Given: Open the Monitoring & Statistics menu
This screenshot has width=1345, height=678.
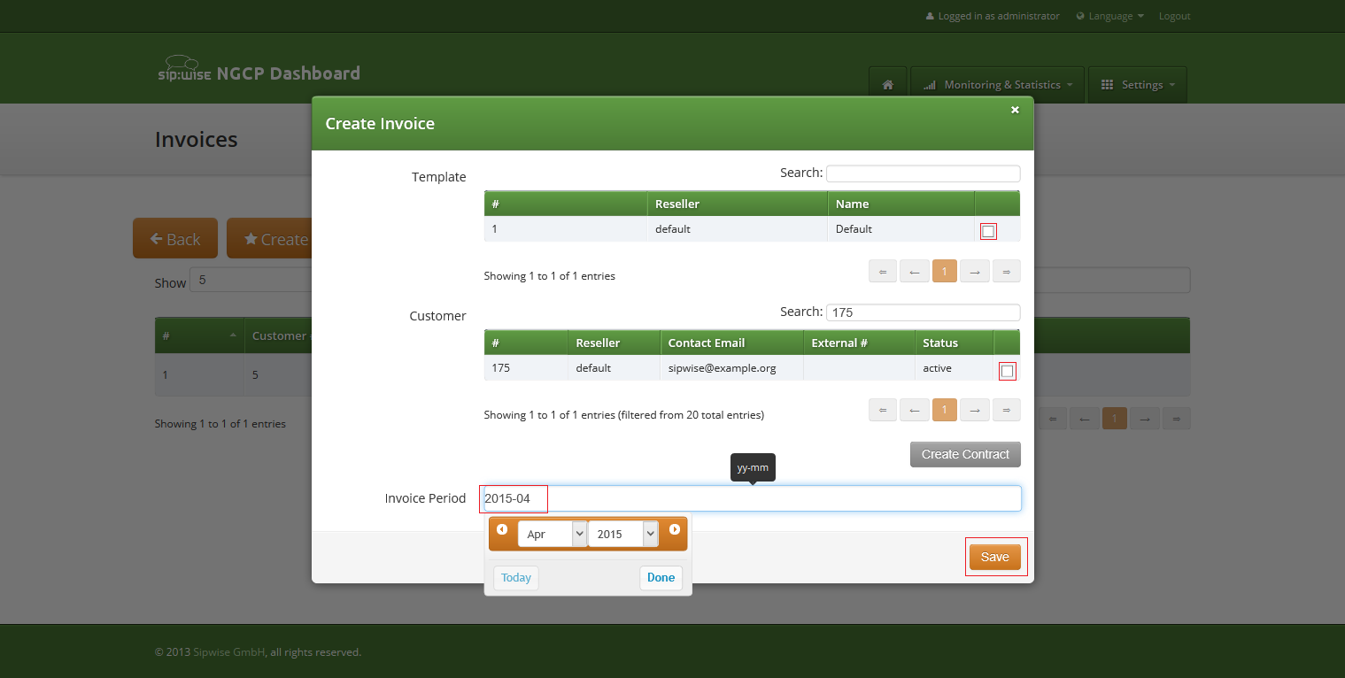Looking at the screenshot, I should pos(997,84).
